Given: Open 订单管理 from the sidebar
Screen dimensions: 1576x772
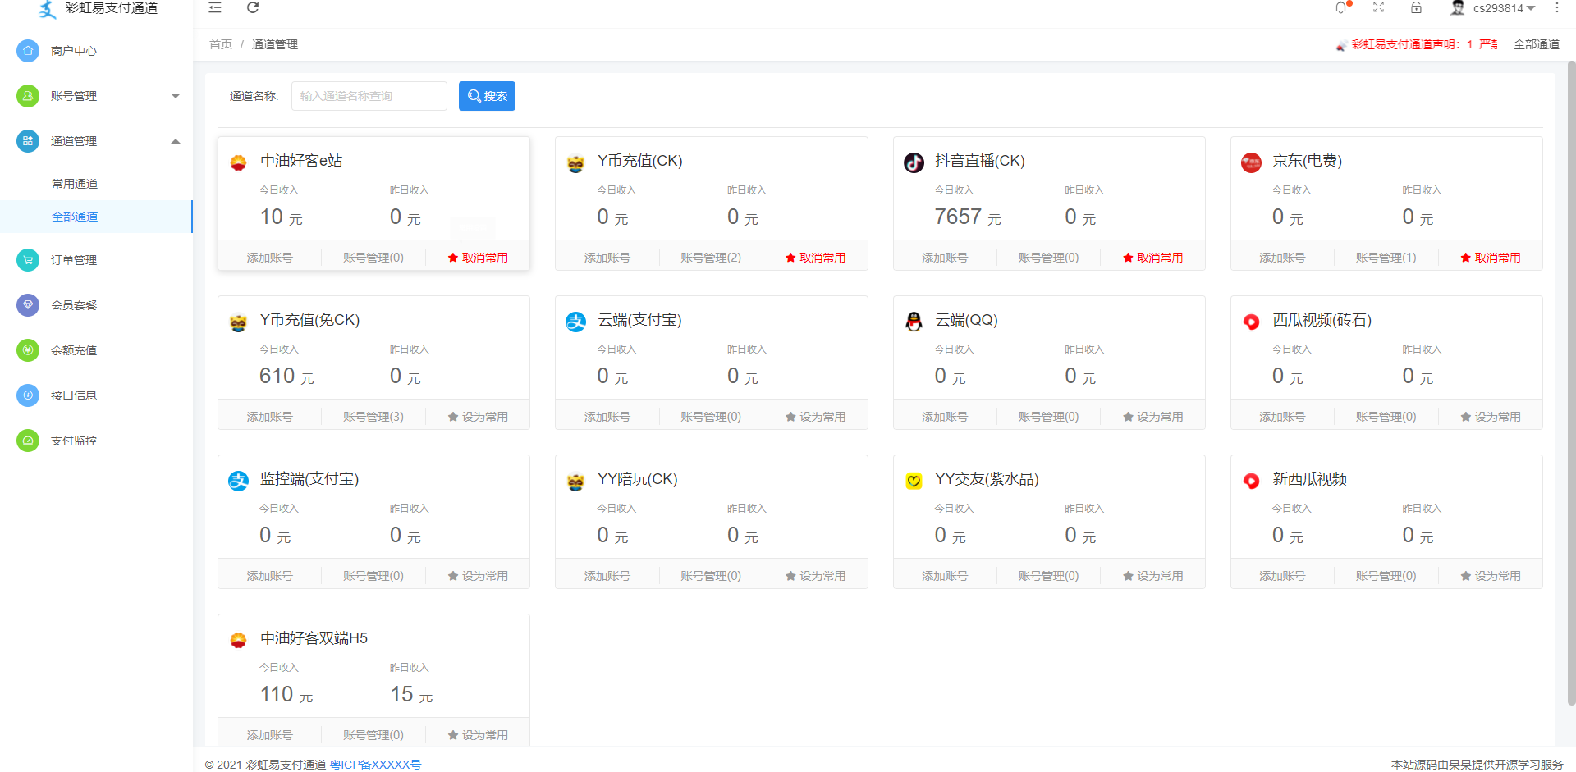Looking at the screenshot, I should click(x=74, y=260).
